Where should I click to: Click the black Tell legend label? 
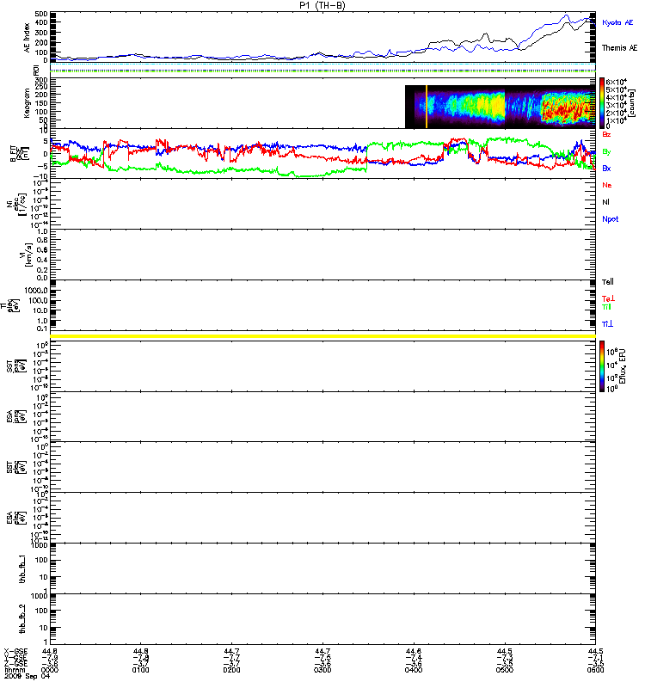tap(608, 282)
